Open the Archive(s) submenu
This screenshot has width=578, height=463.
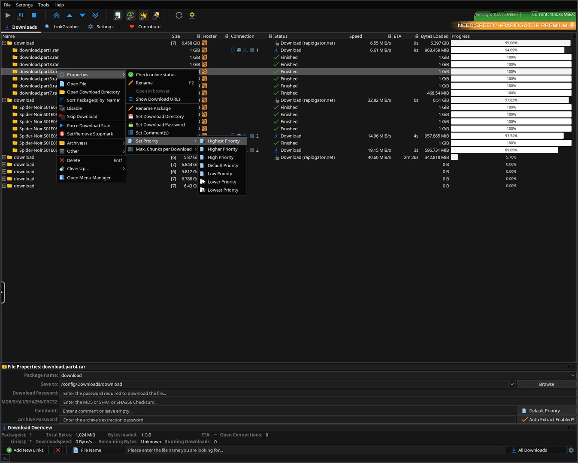91,143
